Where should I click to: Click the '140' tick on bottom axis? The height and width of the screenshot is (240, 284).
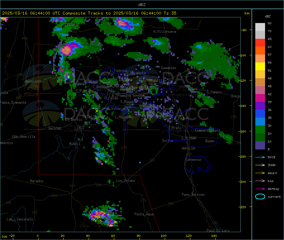[214, 236]
